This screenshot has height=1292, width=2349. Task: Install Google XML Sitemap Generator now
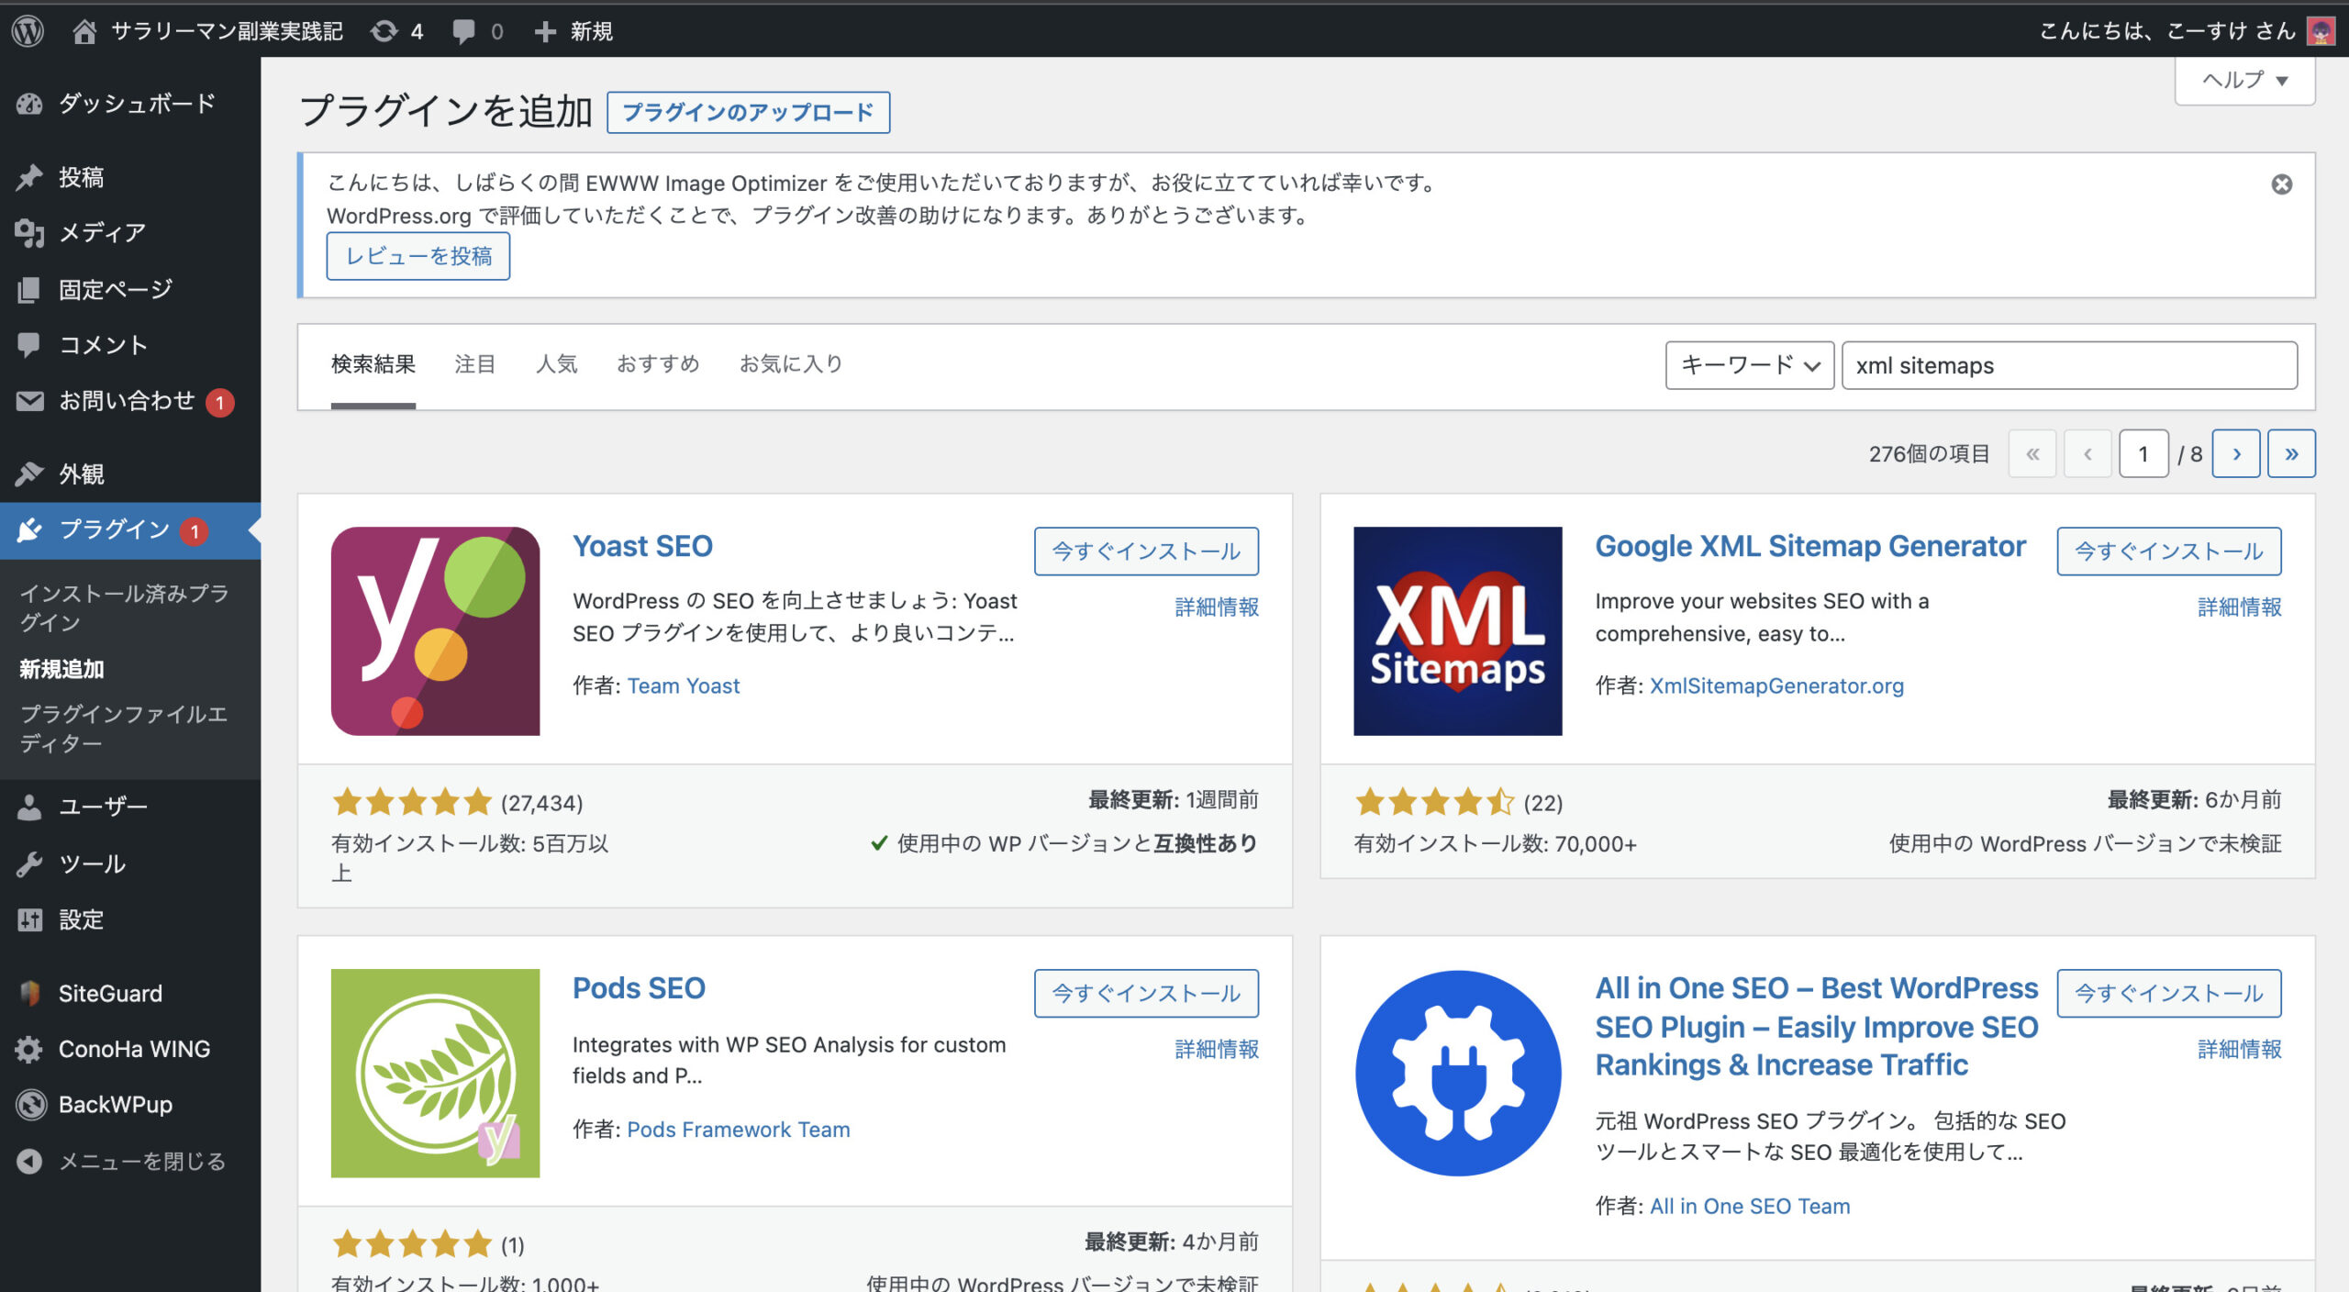click(2168, 551)
